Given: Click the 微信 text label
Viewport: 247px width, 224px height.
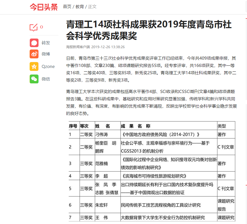Looking at the screenshot, I should pos(46,79).
